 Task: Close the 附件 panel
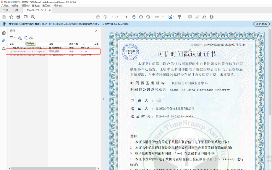96,31
